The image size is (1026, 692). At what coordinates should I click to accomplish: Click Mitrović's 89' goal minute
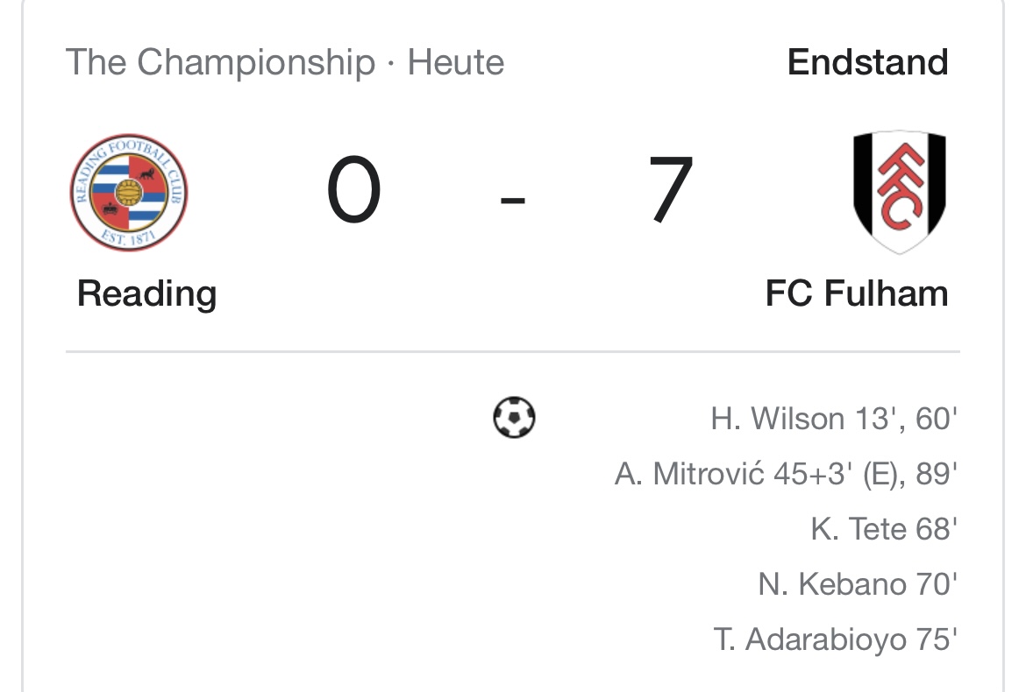[x=933, y=475]
